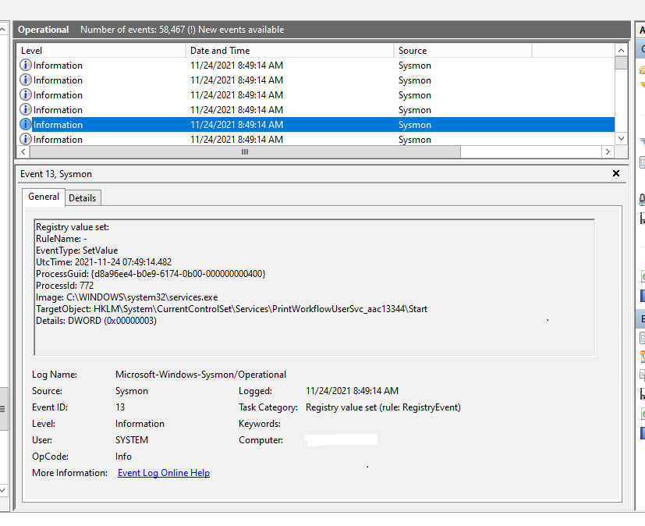Click the "ProcessId: 772" line

pos(65,286)
